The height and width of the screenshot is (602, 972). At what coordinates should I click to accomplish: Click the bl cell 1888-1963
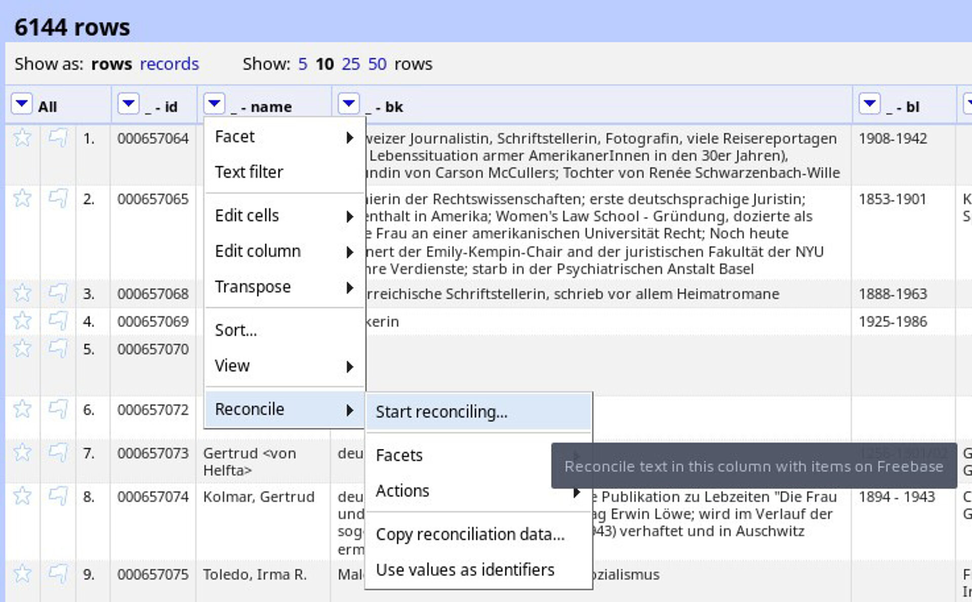pyautogui.click(x=893, y=294)
